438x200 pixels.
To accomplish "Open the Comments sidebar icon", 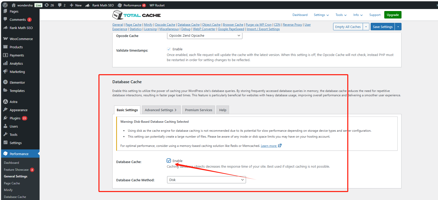I will (5, 20).
